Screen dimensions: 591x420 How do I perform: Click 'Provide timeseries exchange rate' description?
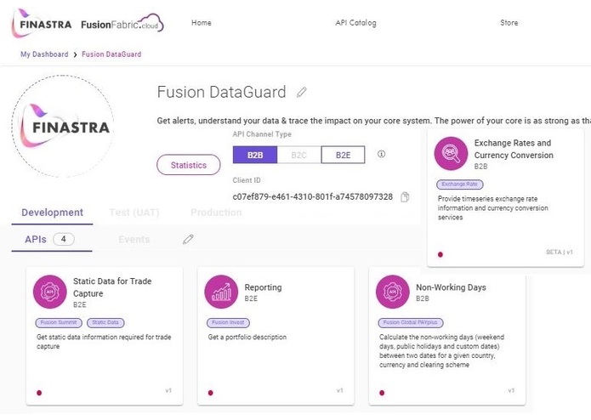tap(493, 208)
